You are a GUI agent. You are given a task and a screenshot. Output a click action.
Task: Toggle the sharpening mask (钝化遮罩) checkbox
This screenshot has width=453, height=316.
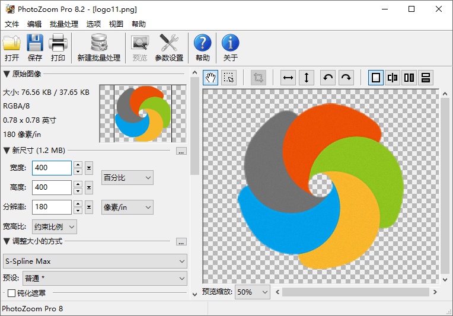[11, 293]
